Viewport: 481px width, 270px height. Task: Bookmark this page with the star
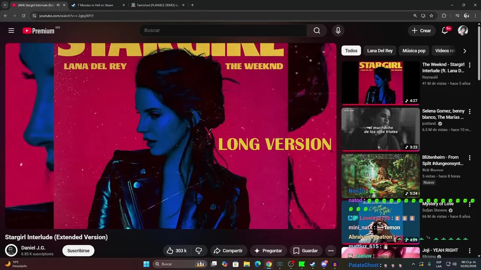click(x=431, y=16)
